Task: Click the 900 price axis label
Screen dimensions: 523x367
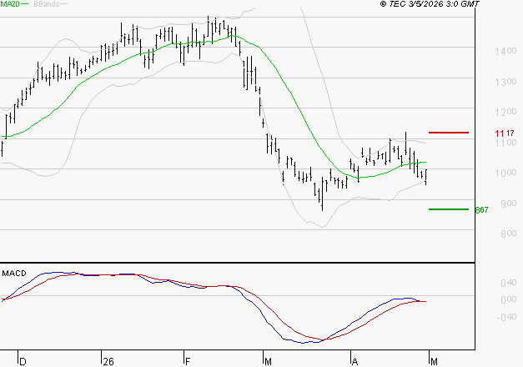Action: pyautogui.click(x=509, y=204)
